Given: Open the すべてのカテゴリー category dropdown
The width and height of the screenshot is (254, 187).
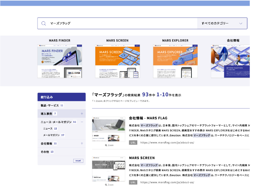Looking at the screenshot, I should pyautogui.click(x=222, y=23).
